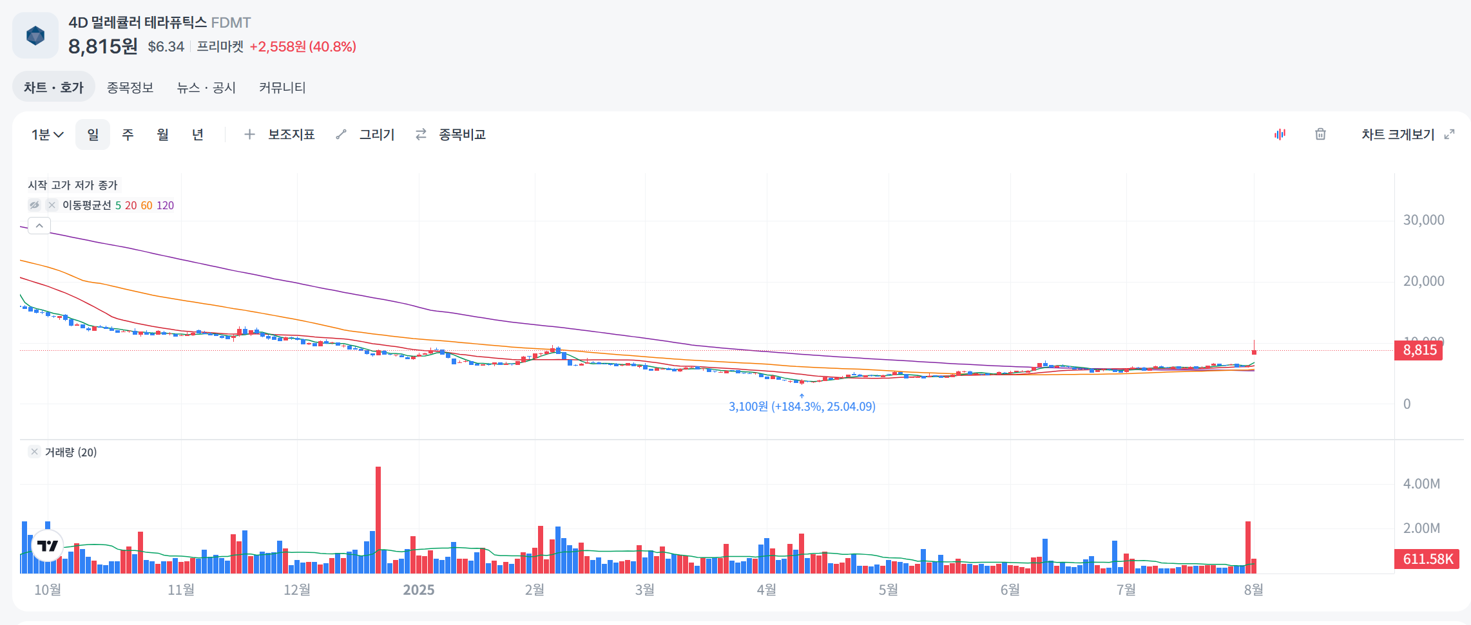Viewport: 1471px width, 625px height.
Task: Click the 12월 label on the time axis
Action: (297, 590)
